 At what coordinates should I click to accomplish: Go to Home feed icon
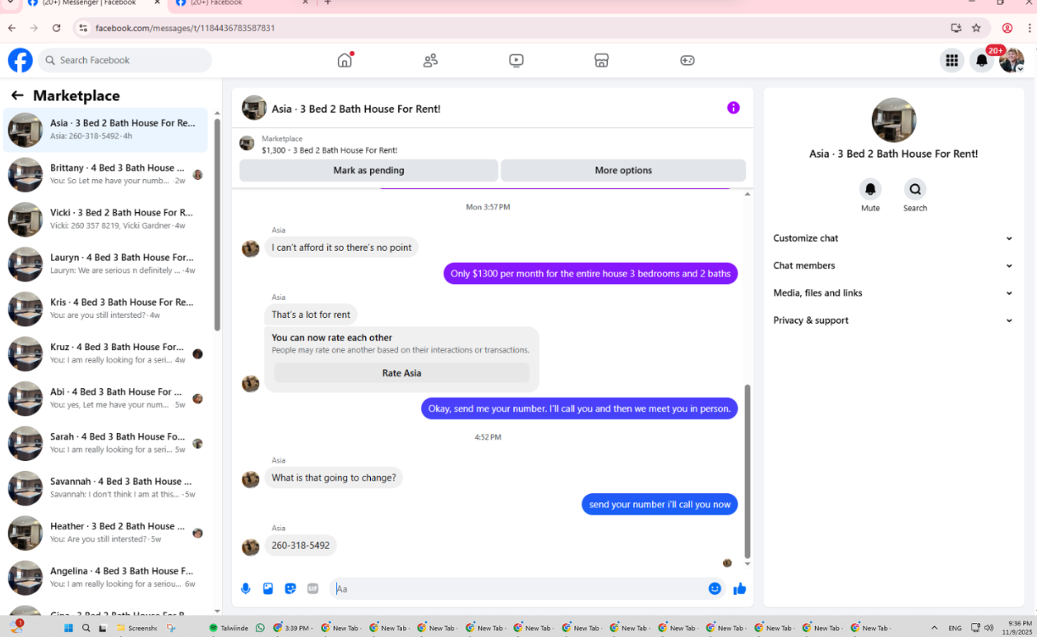coord(345,60)
